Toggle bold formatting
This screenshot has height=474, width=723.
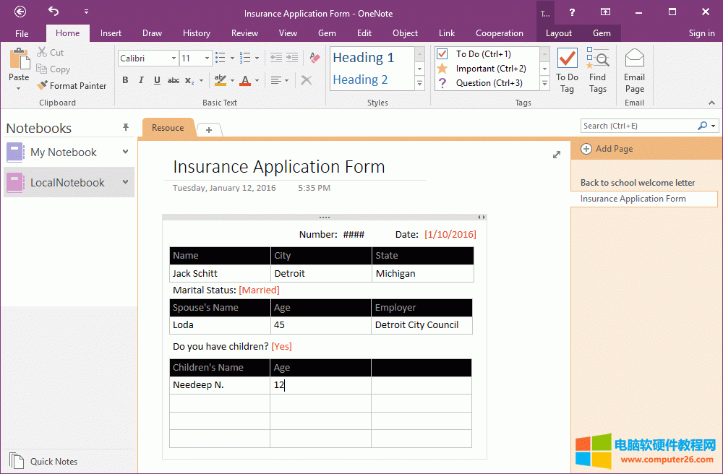coord(124,80)
